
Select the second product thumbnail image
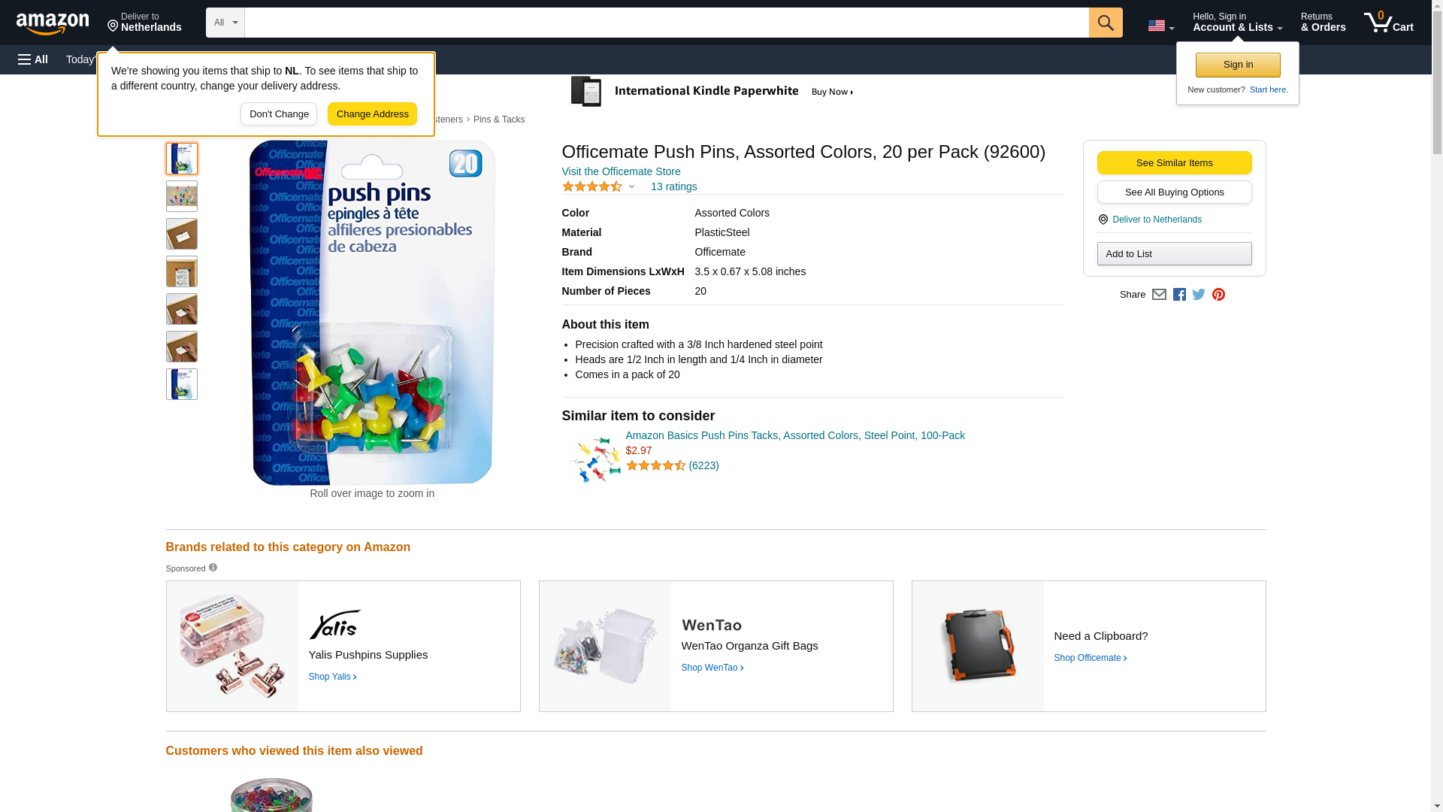coord(182,196)
